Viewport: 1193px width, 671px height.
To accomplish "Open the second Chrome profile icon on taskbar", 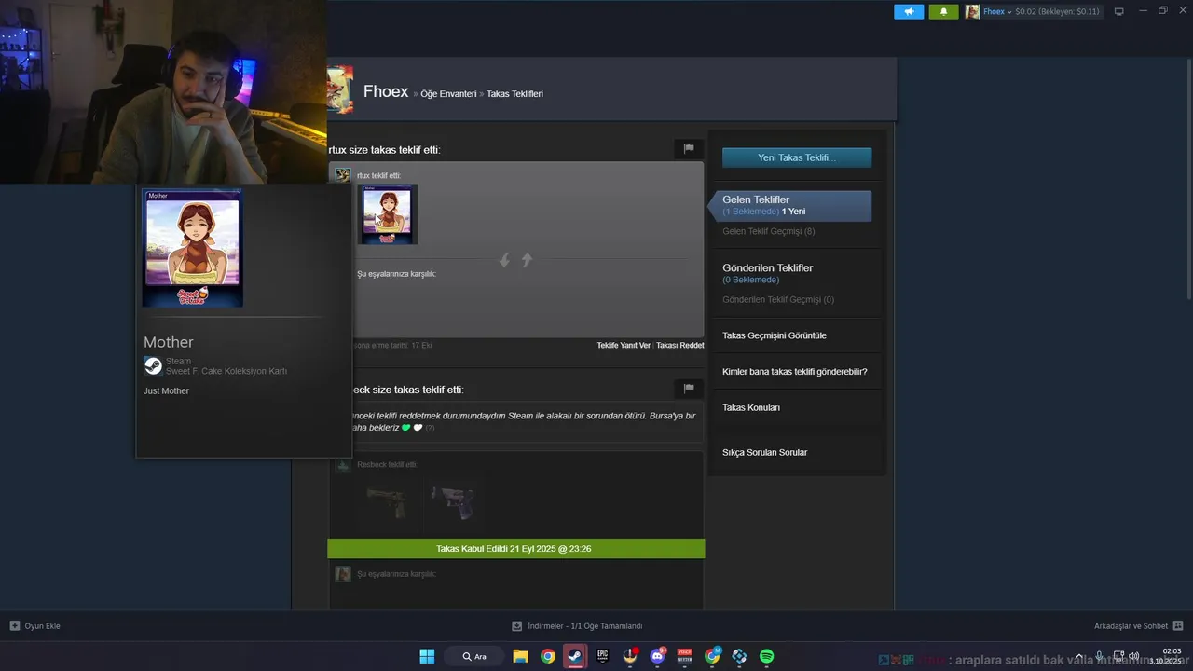I will click(713, 656).
